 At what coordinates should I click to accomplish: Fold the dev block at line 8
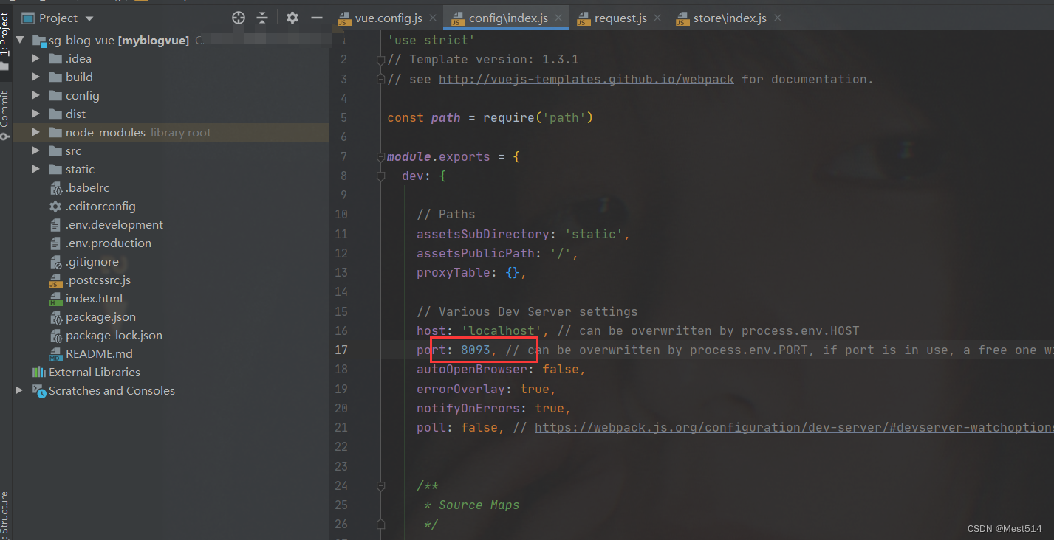click(x=381, y=176)
